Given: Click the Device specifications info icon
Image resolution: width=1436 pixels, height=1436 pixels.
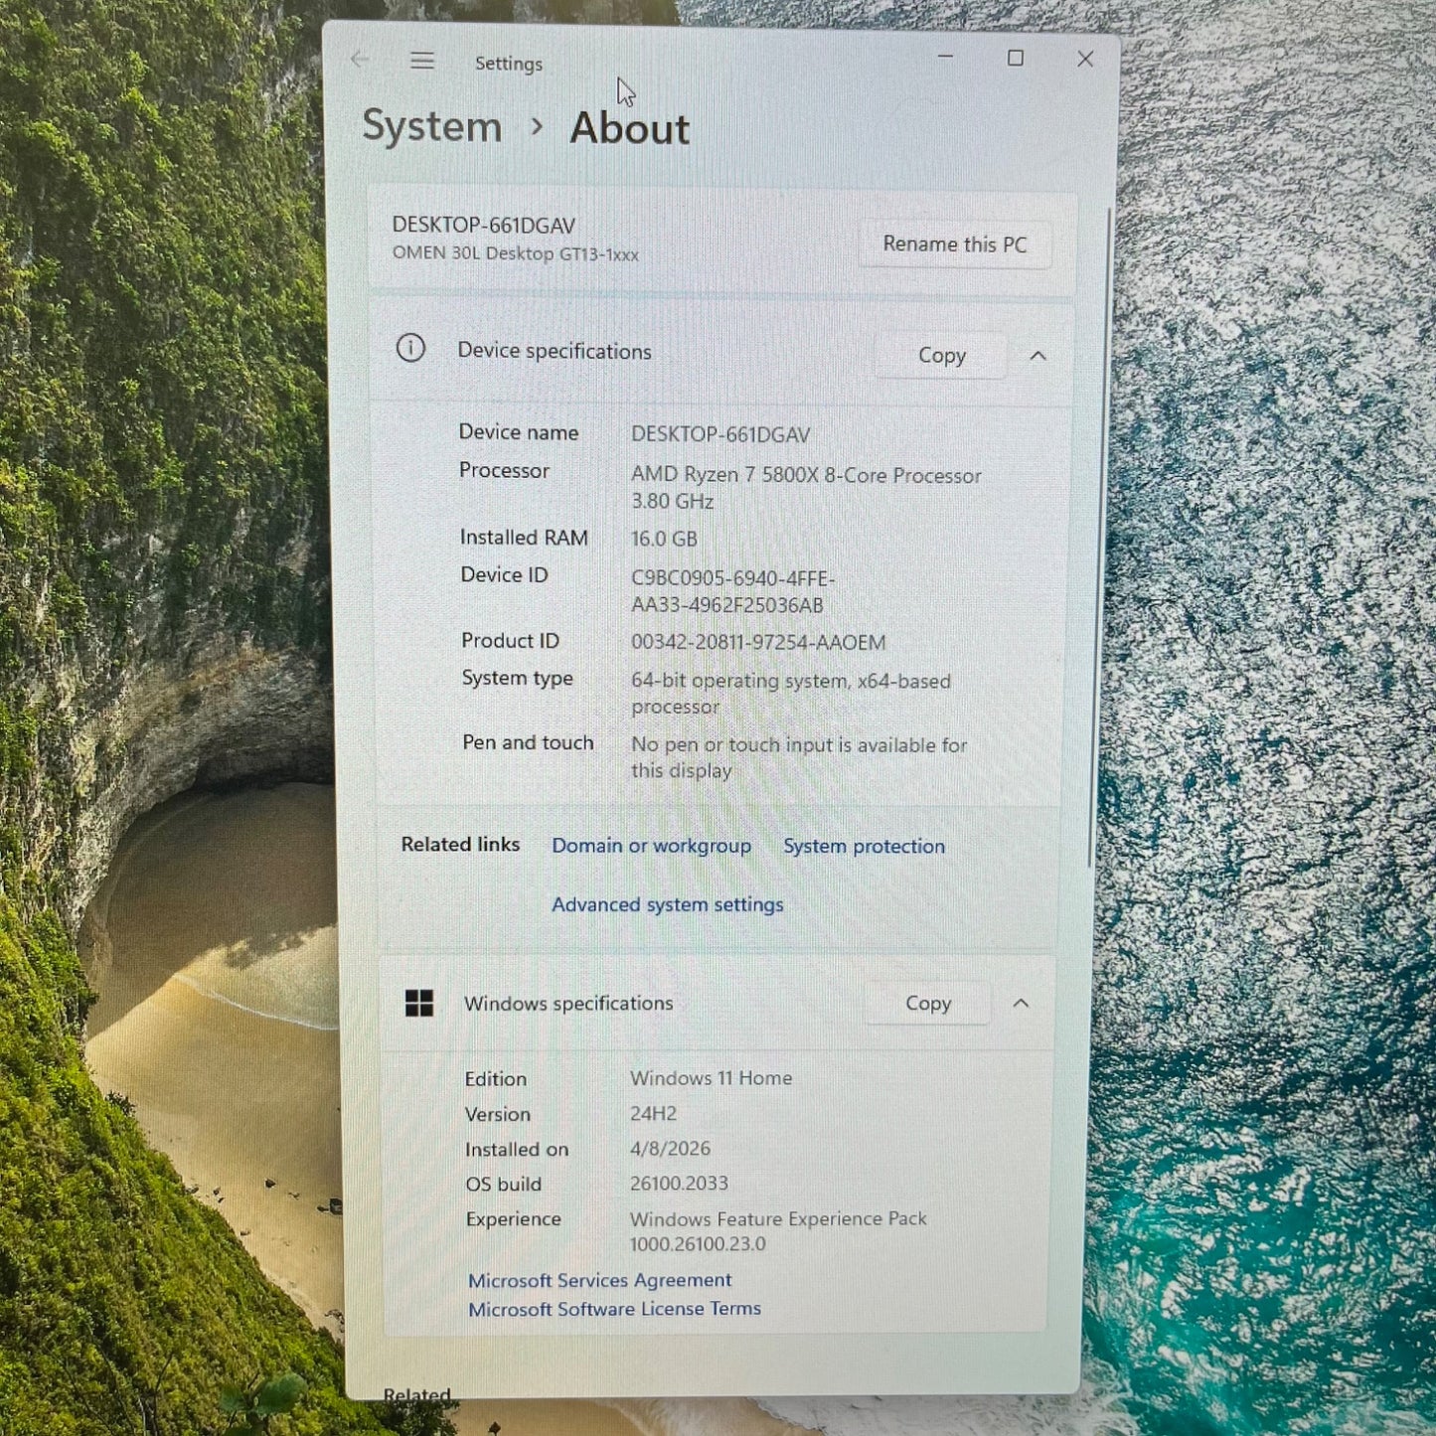Looking at the screenshot, I should (x=410, y=348).
